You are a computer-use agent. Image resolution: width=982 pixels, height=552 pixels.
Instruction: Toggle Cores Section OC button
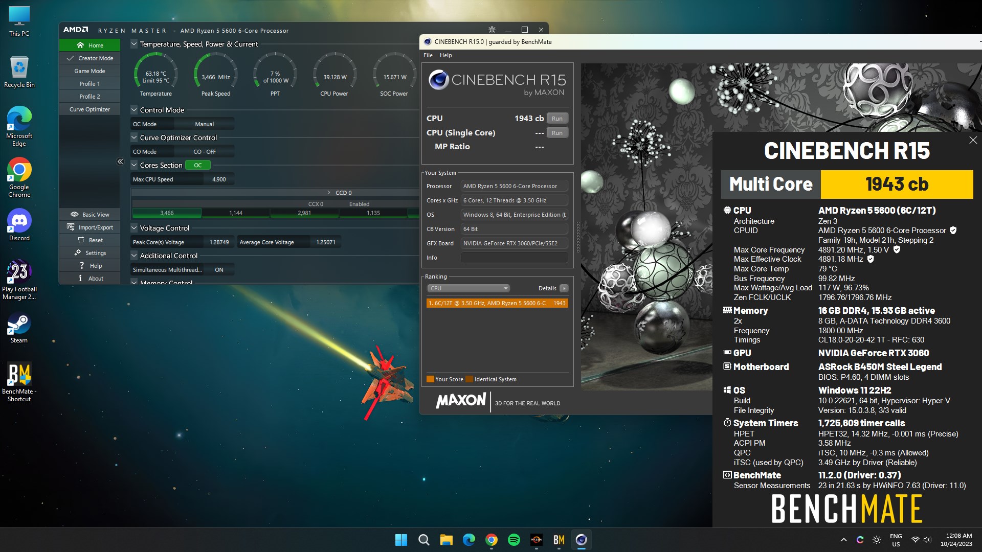click(x=198, y=165)
